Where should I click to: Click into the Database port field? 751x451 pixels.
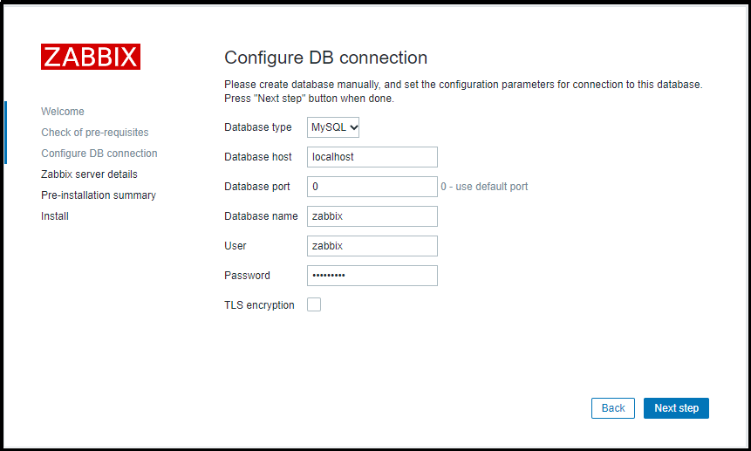[x=372, y=187]
